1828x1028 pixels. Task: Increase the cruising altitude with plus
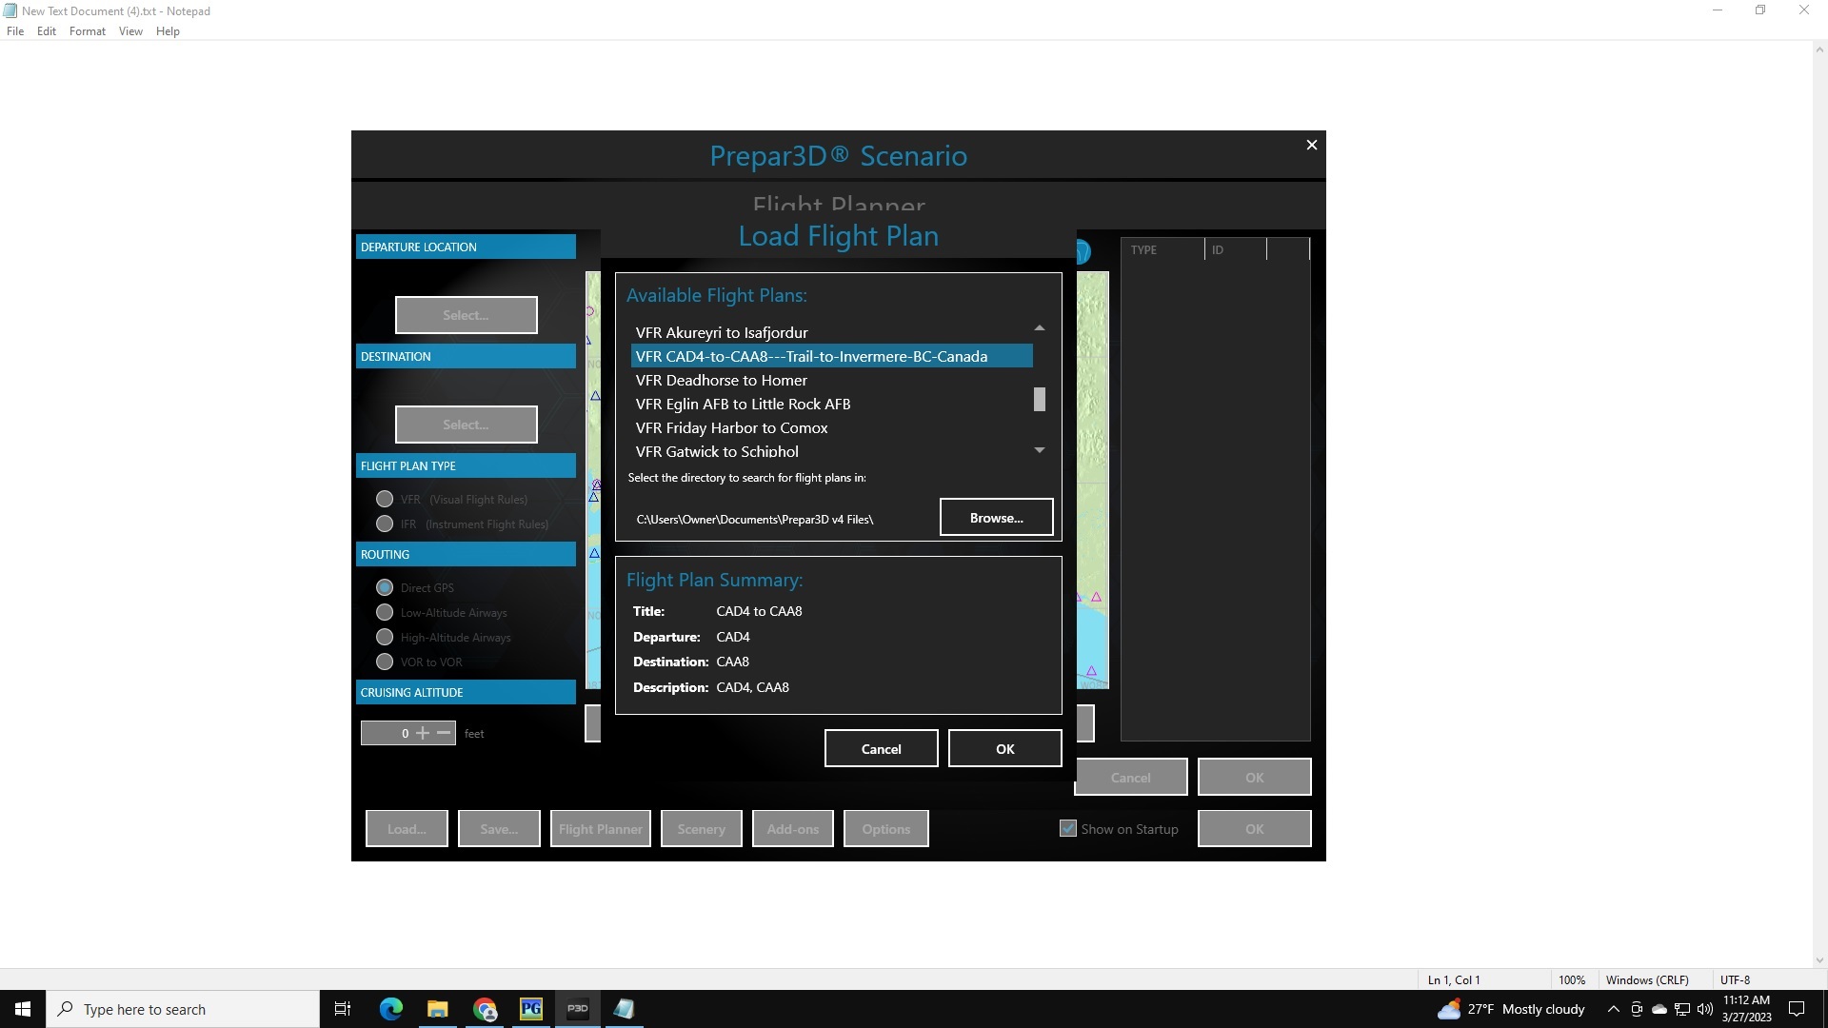pyautogui.click(x=423, y=733)
